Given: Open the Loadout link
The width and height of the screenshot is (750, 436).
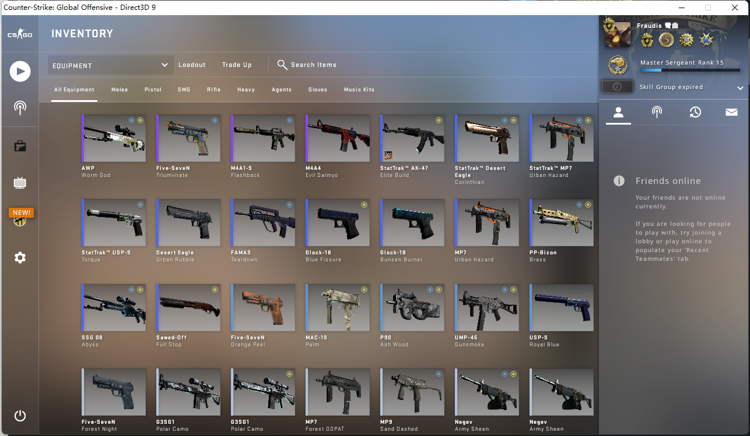Looking at the screenshot, I should [192, 65].
